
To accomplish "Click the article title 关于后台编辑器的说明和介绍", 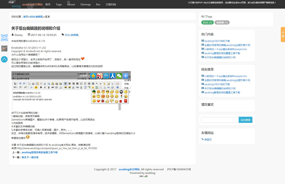I will click(36, 28).
